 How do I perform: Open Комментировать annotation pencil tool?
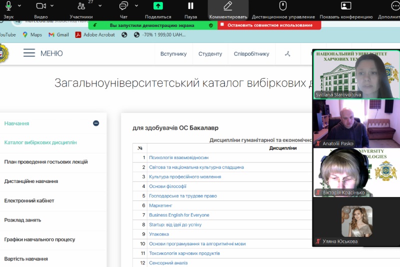click(x=228, y=6)
